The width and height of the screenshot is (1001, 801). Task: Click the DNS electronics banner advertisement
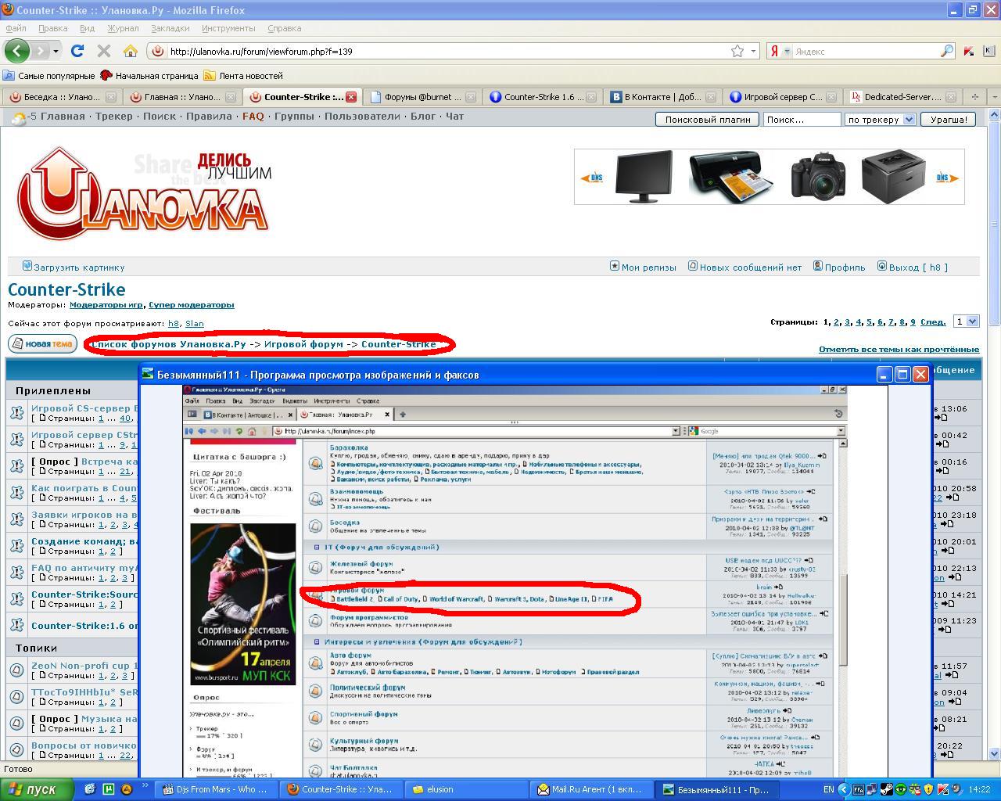point(769,177)
